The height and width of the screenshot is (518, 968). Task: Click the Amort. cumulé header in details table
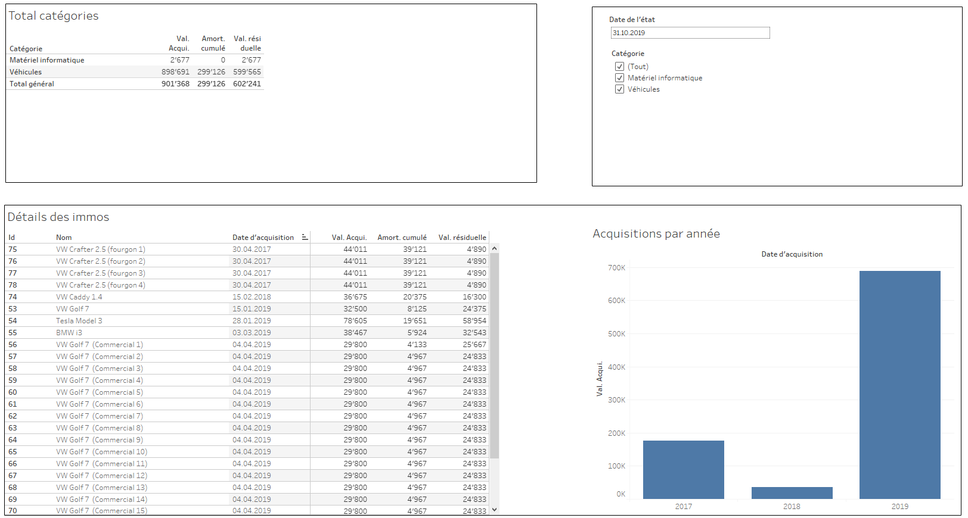[x=402, y=238]
